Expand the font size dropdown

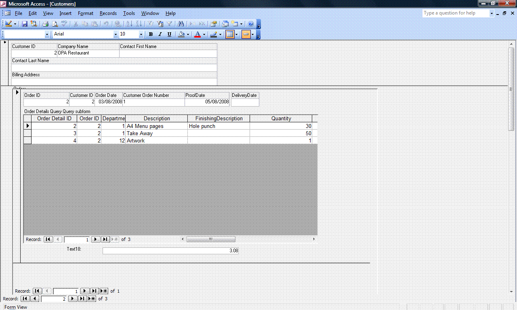click(x=141, y=34)
